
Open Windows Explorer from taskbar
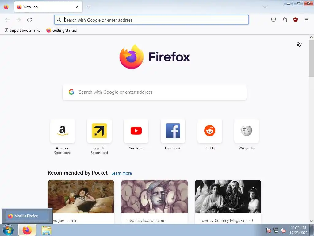coord(46,230)
